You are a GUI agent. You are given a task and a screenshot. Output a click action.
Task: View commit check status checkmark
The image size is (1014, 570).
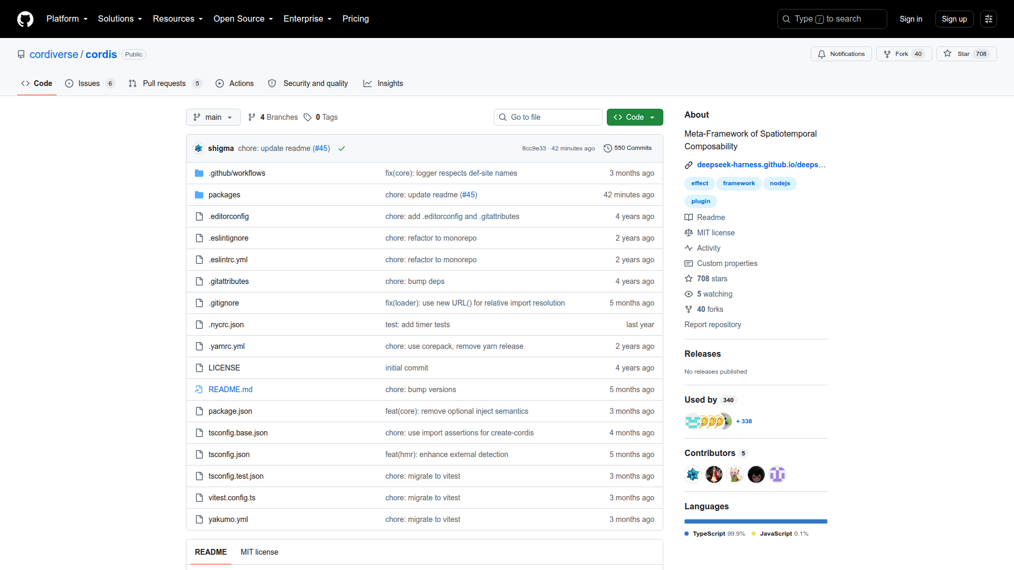click(x=342, y=148)
